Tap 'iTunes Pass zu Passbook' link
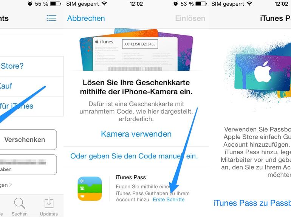This screenshot has width=291, height=218. tap(252, 203)
